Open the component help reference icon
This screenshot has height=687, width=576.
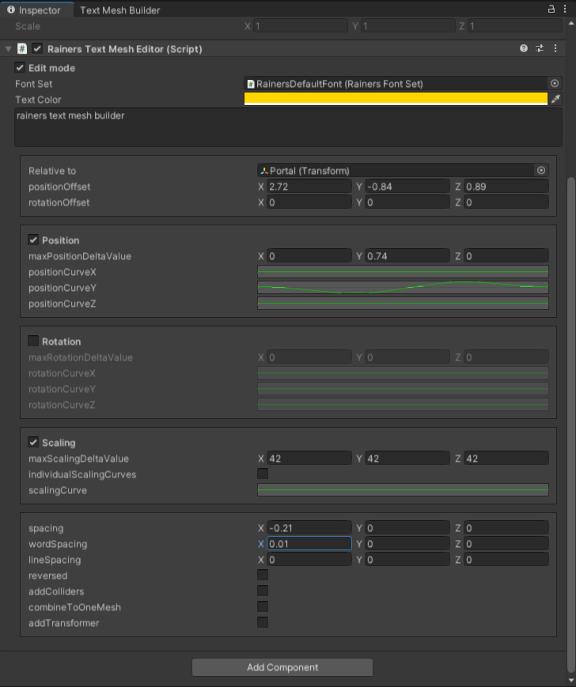[x=524, y=49]
